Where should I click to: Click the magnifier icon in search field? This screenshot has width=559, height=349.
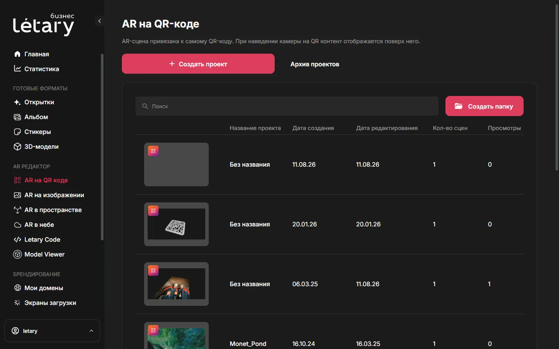pyautogui.click(x=145, y=106)
